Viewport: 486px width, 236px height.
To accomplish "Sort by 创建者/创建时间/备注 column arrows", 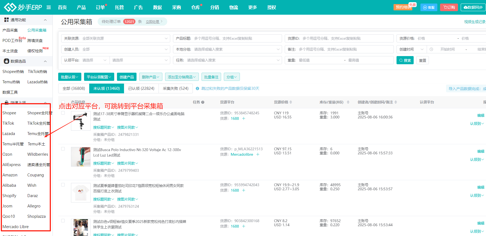I will pyautogui.click(x=396, y=102).
